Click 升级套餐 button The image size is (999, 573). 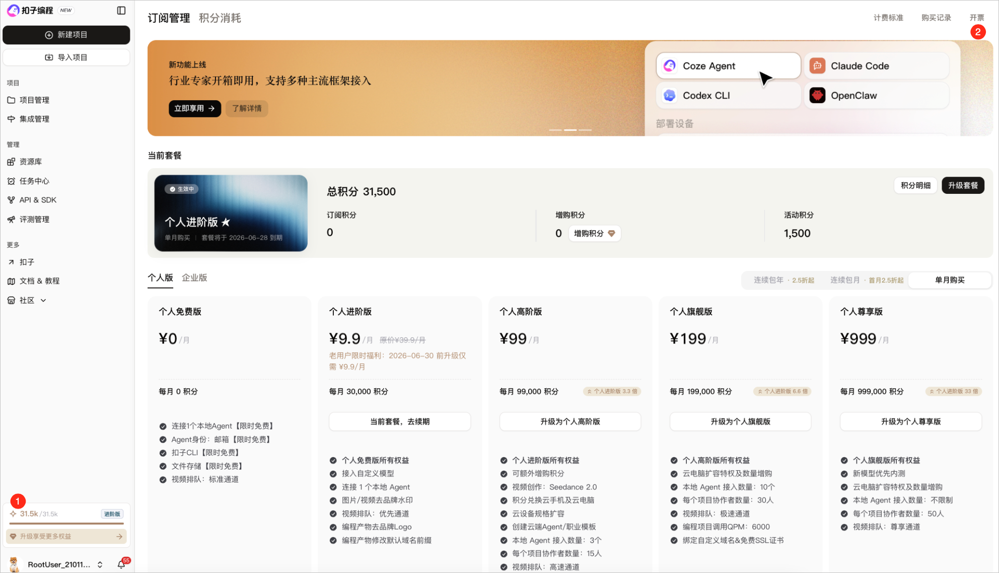click(x=963, y=185)
